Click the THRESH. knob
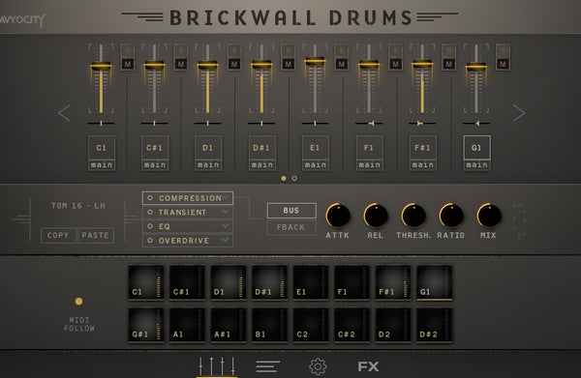Screen dimensions: 581x378 point(413,216)
